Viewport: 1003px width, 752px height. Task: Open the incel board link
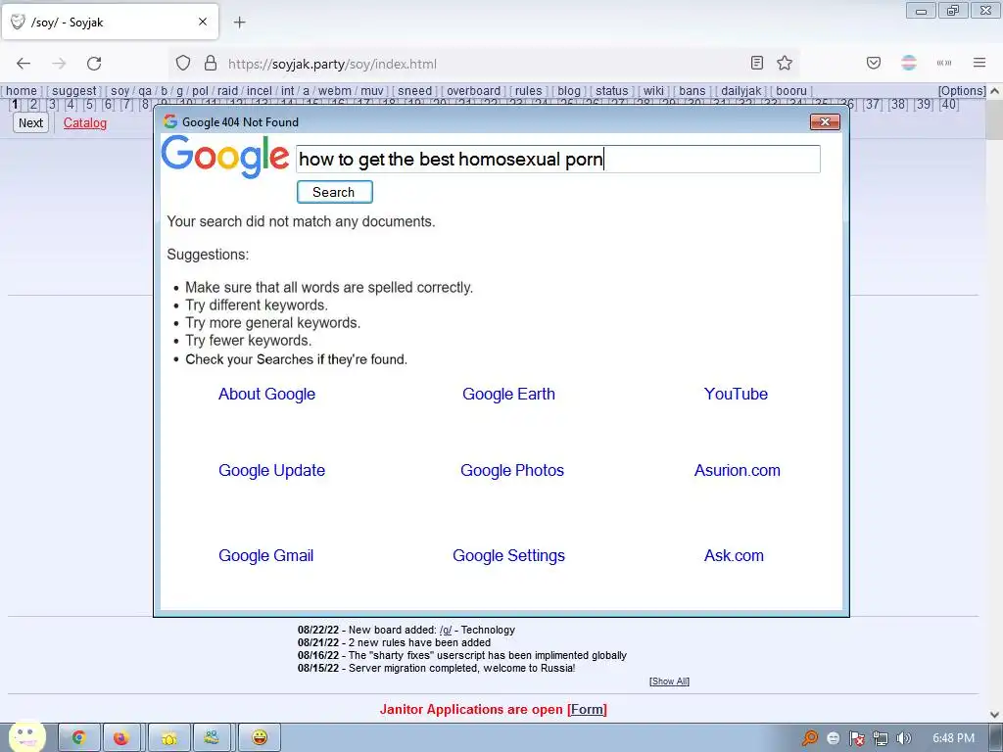[259, 91]
